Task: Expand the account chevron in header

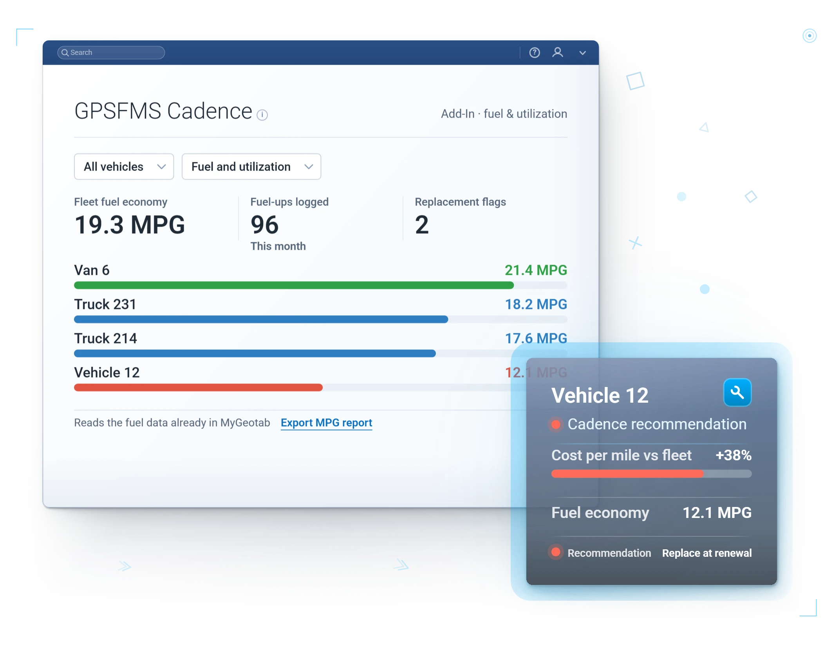Action: point(583,53)
